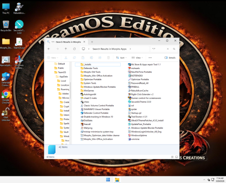Open the New dropdown menu
226x183 pixels.
pyautogui.click(x=52, y=58)
